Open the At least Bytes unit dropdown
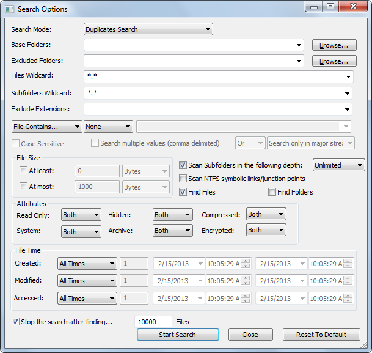This screenshot has width=372, height=353. [x=146, y=171]
